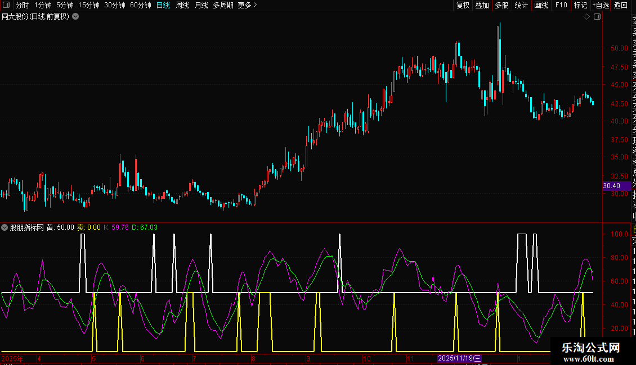This screenshot has height=365, width=636.
Task: Click the 100.0 indicator axis label
Action: click(619, 234)
